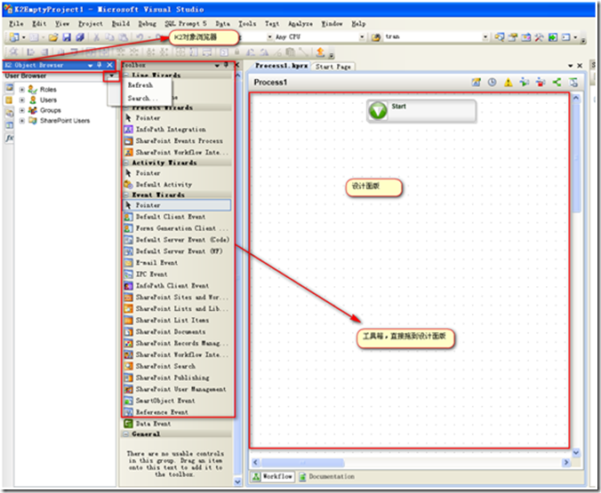
Task: Select the InfoPath Integration wizard
Action: (x=171, y=130)
